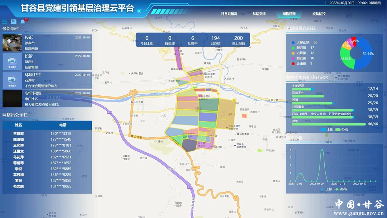
Task: Click the 52.44% blue donut chart segment
Action: pyautogui.click(x=366, y=54)
